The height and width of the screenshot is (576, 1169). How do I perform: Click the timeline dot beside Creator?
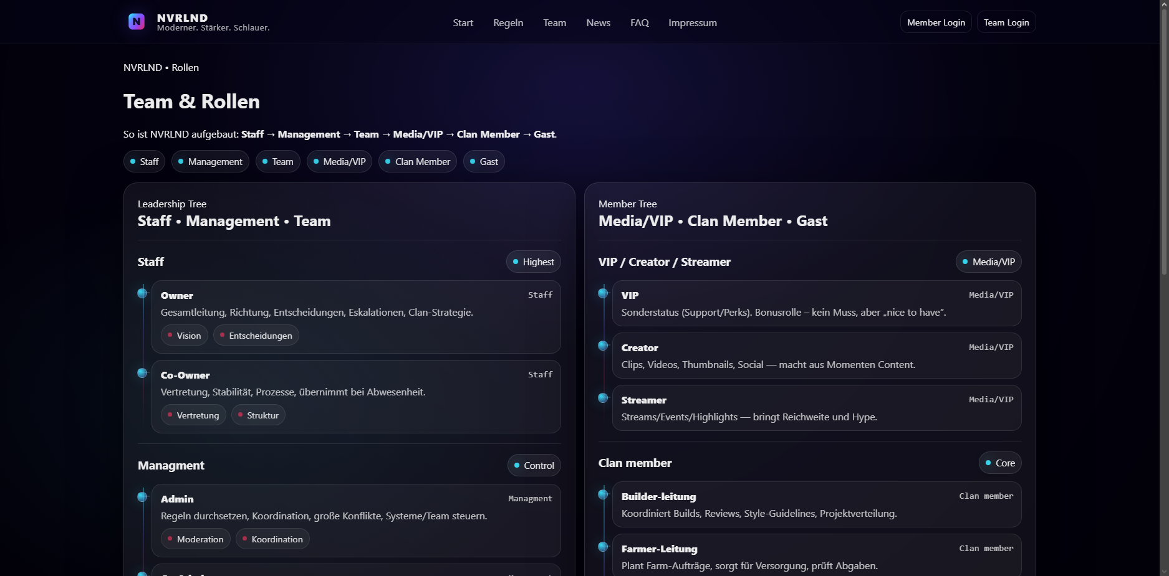[x=603, y=346]
